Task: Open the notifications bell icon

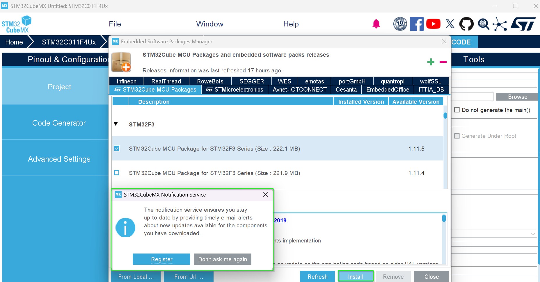Action: (x=376, y=24)
